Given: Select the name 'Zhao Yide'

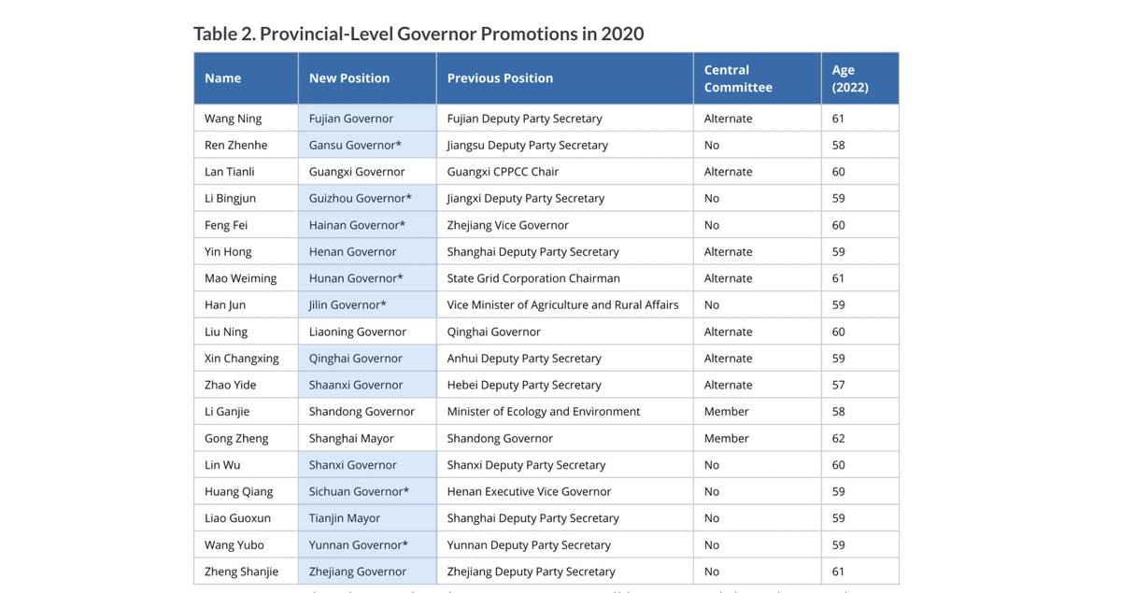Looking at the screenshot, I should [231, 385].
